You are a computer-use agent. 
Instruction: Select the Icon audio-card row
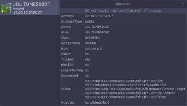pyautogui.click(x=123, y=49)
